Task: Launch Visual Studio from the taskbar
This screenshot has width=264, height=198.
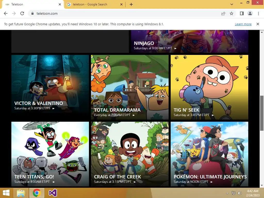Action: coord(53,193)
